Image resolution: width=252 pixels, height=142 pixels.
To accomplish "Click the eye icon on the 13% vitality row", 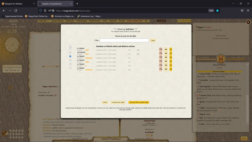I will (166, 61).
